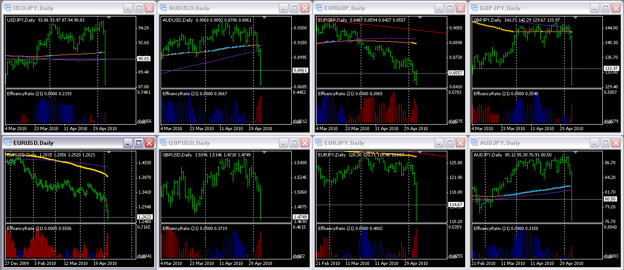
Task: Click the chart shift triangle in USDJPY
Action: click(108, 18)
